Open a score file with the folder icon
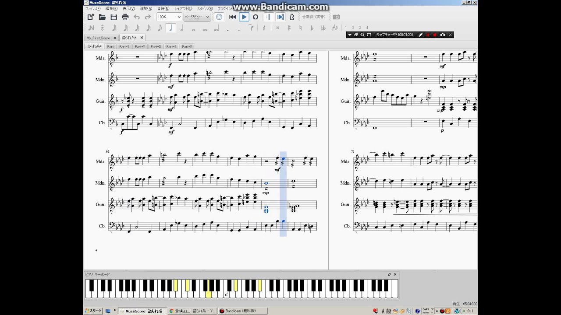 [102, 17]
